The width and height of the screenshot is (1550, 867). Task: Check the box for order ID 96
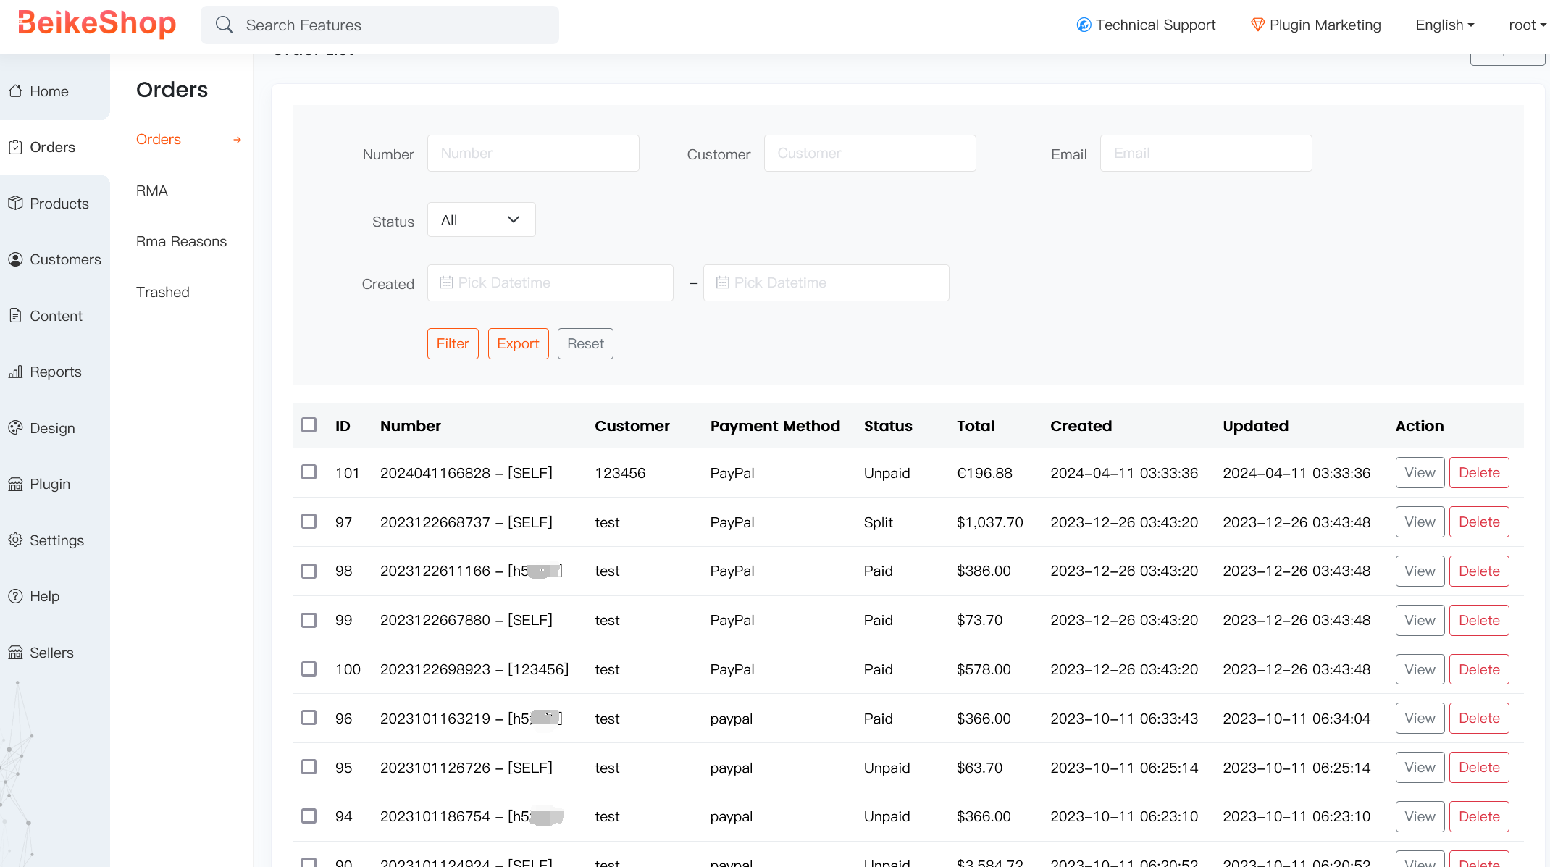coord(309,718)
